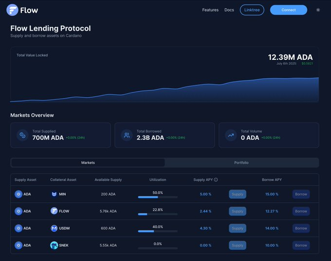Click the 50.0% utilization bar
Screen dimensions: 331x261
coord(158,197)
